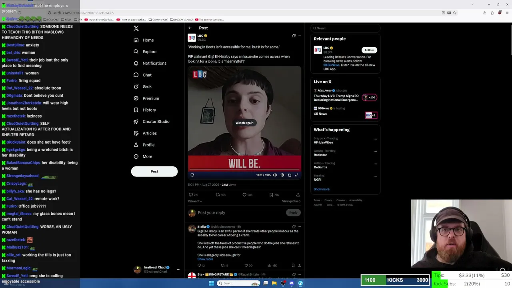Image resolution: width=512 pixels, height=288 pixels.
Task: Mute the video with the speaker icon
Action: (x=275, y=175)
